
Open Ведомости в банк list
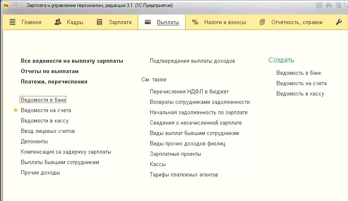[43, 100]
